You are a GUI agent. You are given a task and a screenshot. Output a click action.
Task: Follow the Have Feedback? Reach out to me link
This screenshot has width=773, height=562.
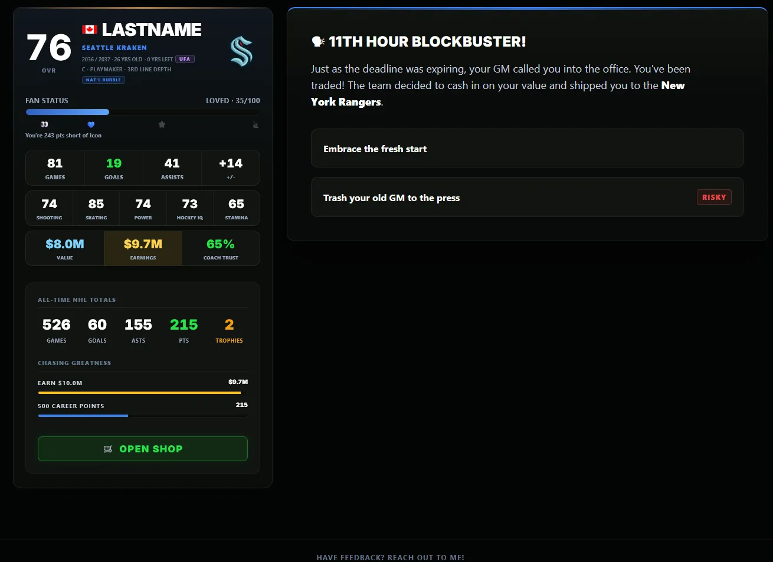tap(390, 557)
